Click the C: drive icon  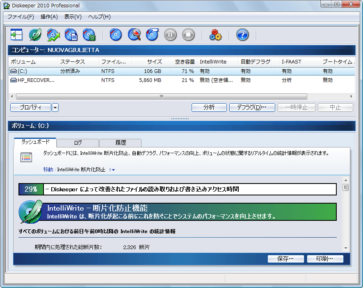14,71
